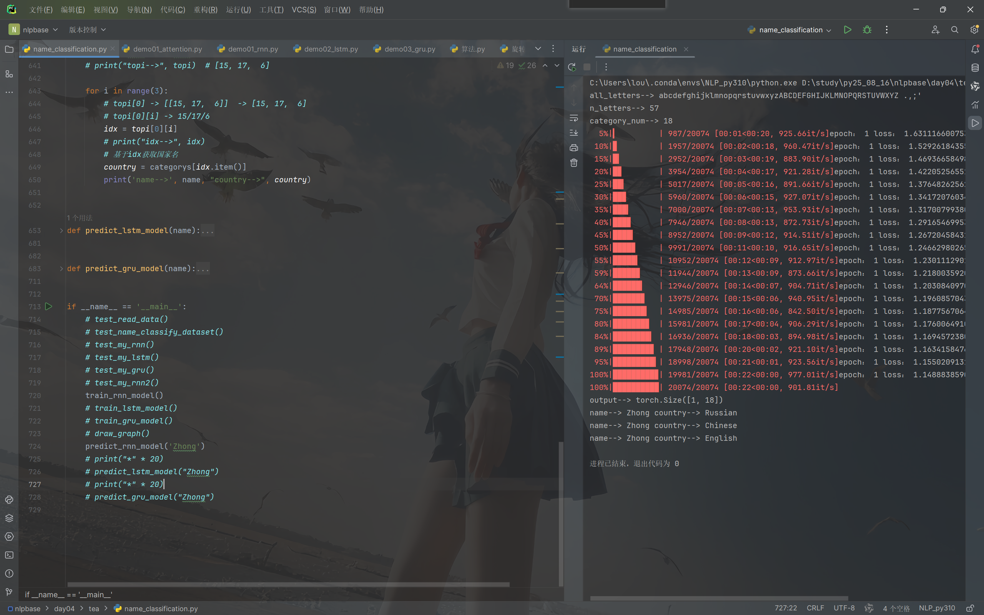Toggle read-only lock in status bar
This screenshot has width=984, height=615.
[x=970, y=608]
